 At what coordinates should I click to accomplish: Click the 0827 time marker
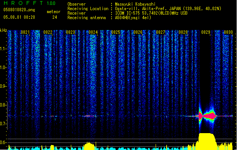161,32
